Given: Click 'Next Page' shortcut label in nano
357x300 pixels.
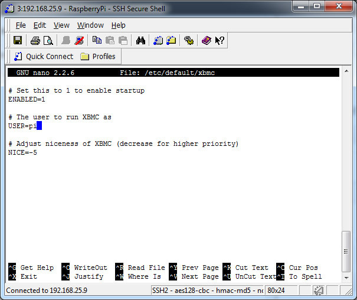Looking at the screenshot, I should coord(200,276).
